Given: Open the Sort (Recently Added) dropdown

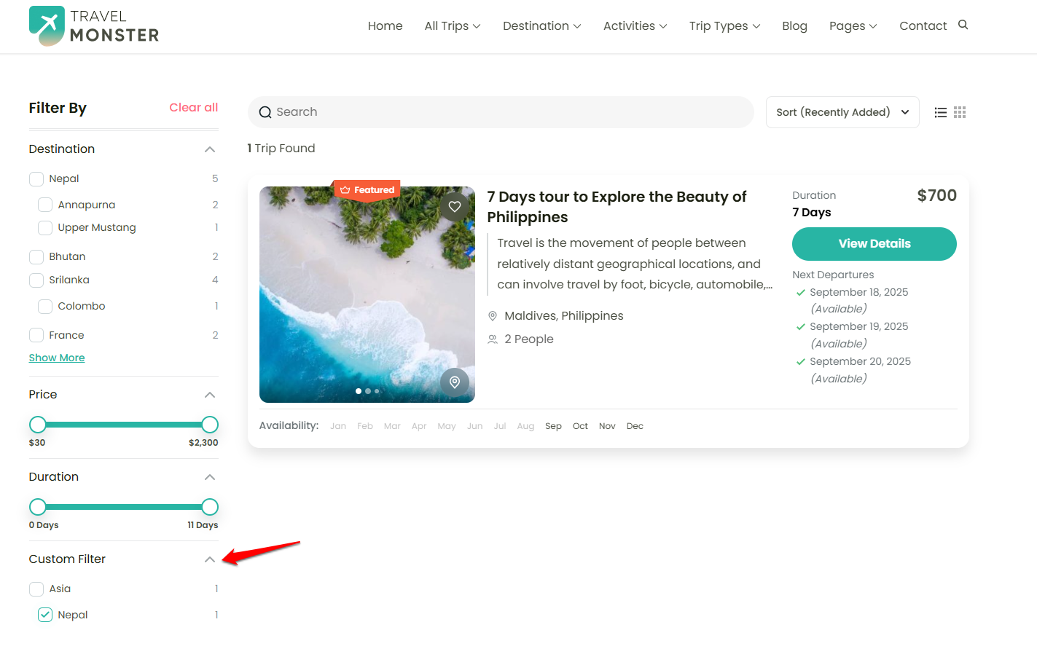Looking at the screenshot, I should tap(842, 111).
